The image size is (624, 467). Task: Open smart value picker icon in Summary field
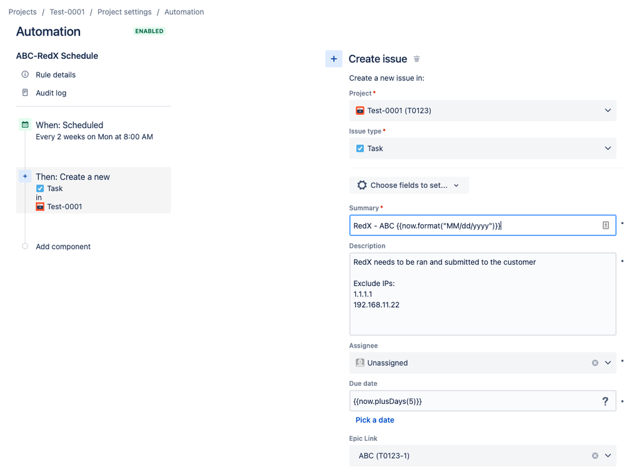[x=606, y=225]
